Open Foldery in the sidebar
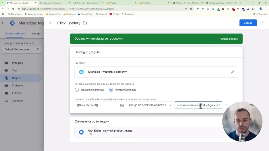Viewport: 269px width, 151px height. coord(17,93)
